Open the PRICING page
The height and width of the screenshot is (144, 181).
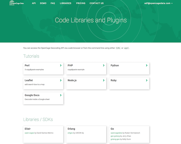[81, 3]
